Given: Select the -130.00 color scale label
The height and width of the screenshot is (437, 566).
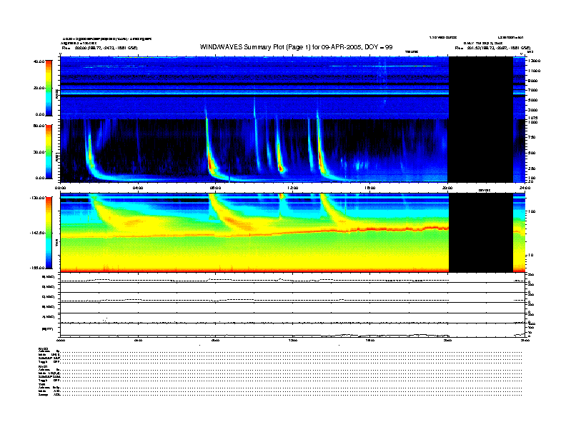Looking at the screenshot, I should (37, 198).
